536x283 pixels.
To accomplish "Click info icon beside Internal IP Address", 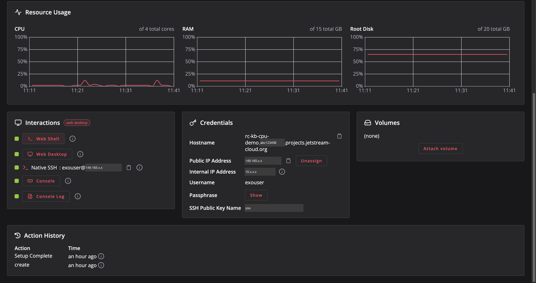I will point(282,171).
